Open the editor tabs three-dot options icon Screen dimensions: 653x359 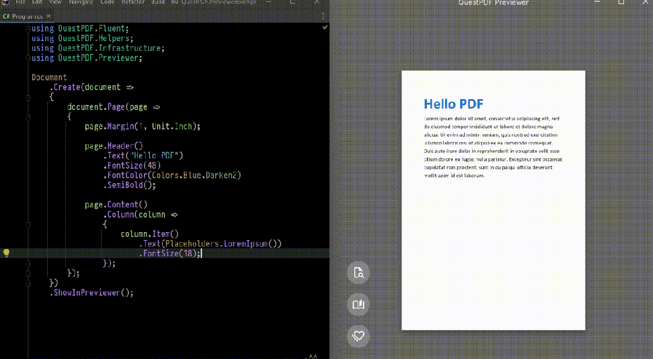[323, 16]
